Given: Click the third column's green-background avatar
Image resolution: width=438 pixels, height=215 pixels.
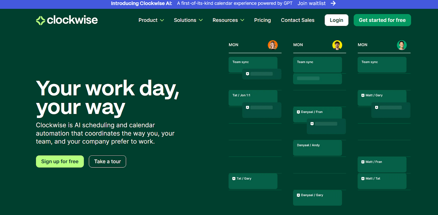Looking at the screenshot, I should (x=402, y=45).
